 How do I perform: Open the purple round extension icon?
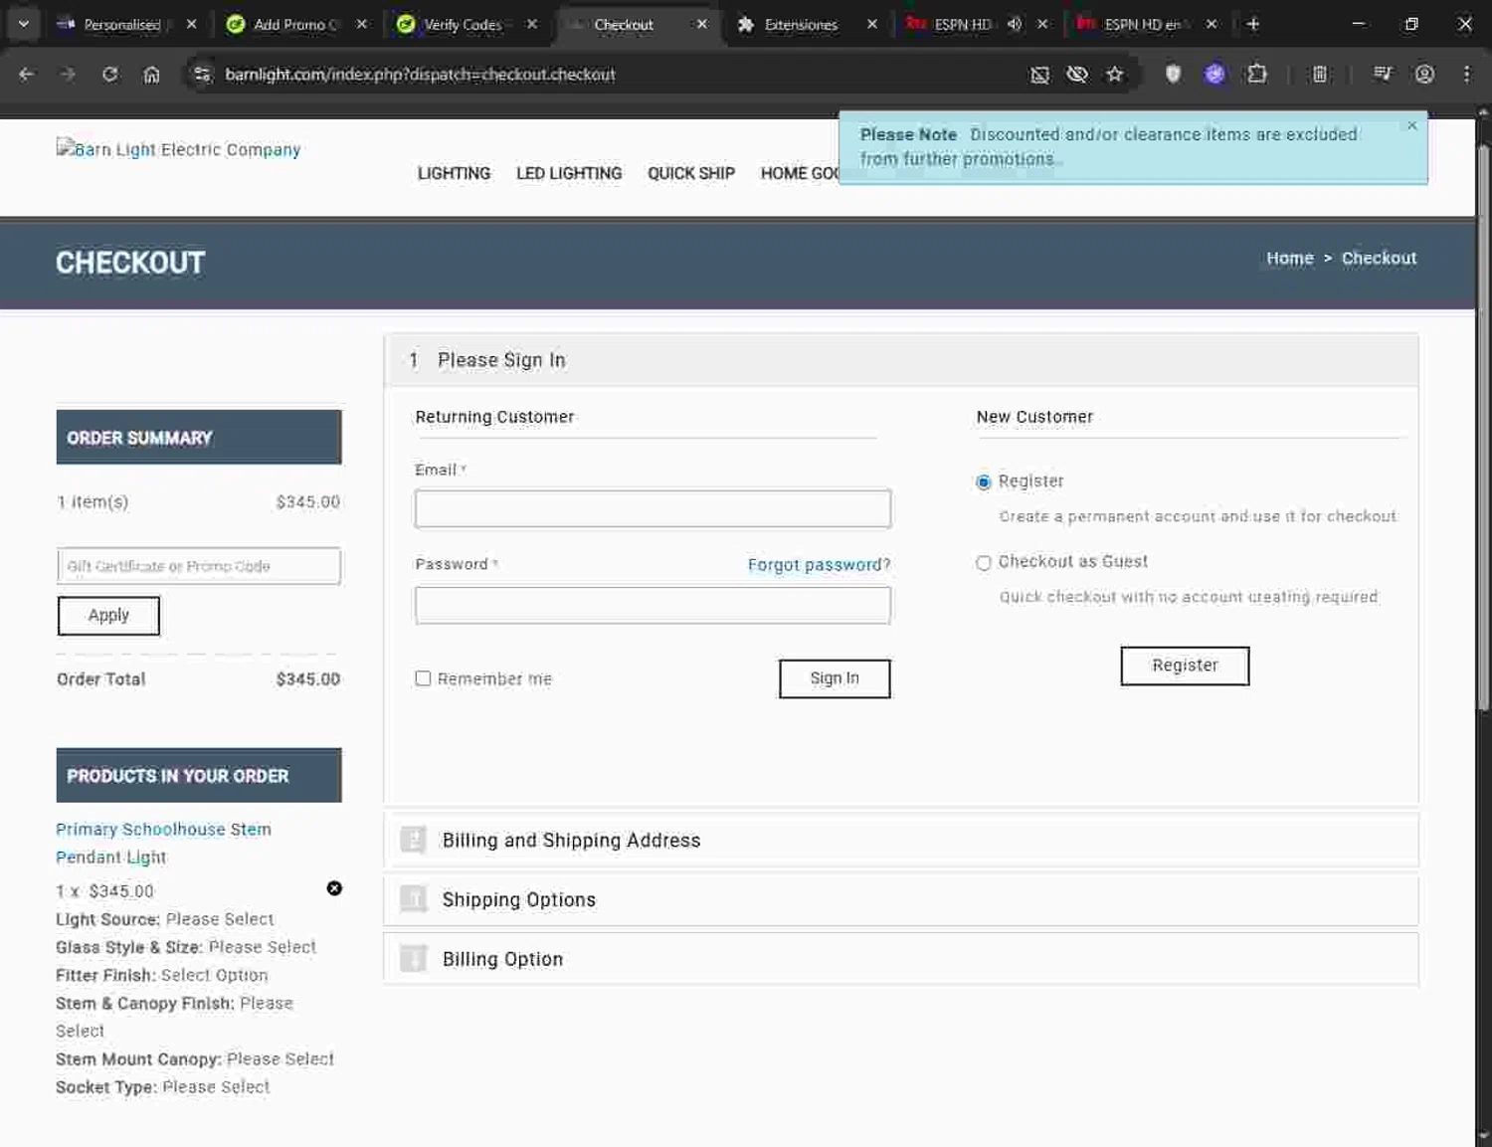tap(1214, 74)
